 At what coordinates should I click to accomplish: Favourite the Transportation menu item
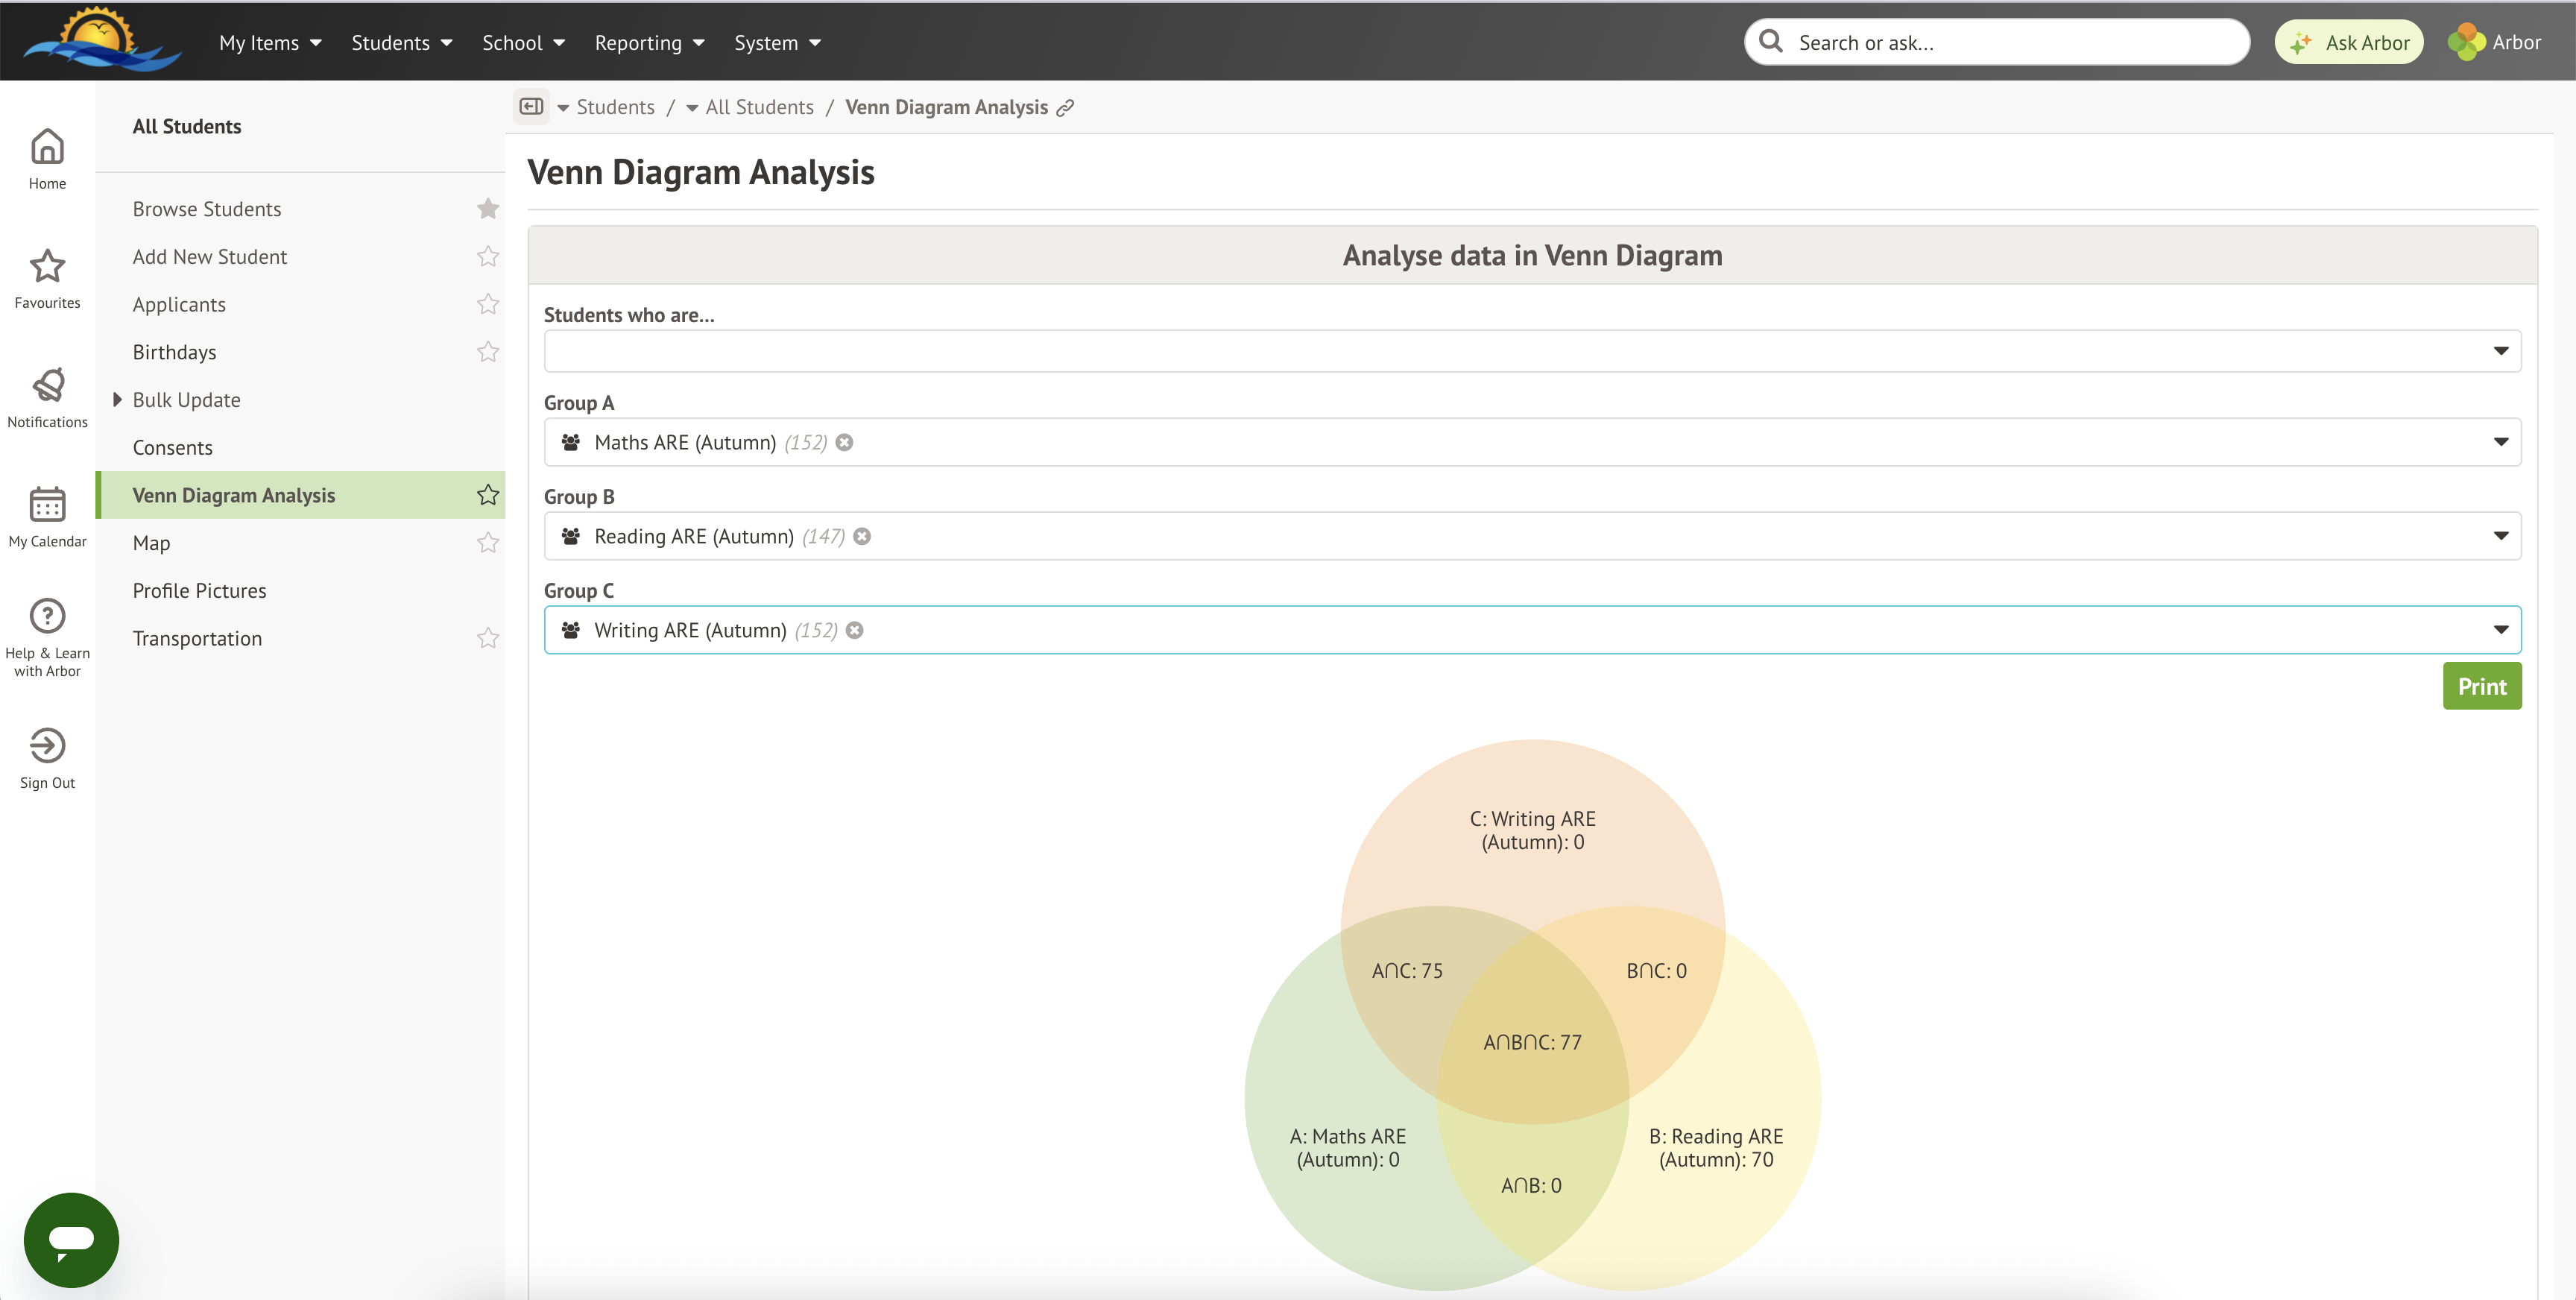pyautogui.click(x=487, y=638)
